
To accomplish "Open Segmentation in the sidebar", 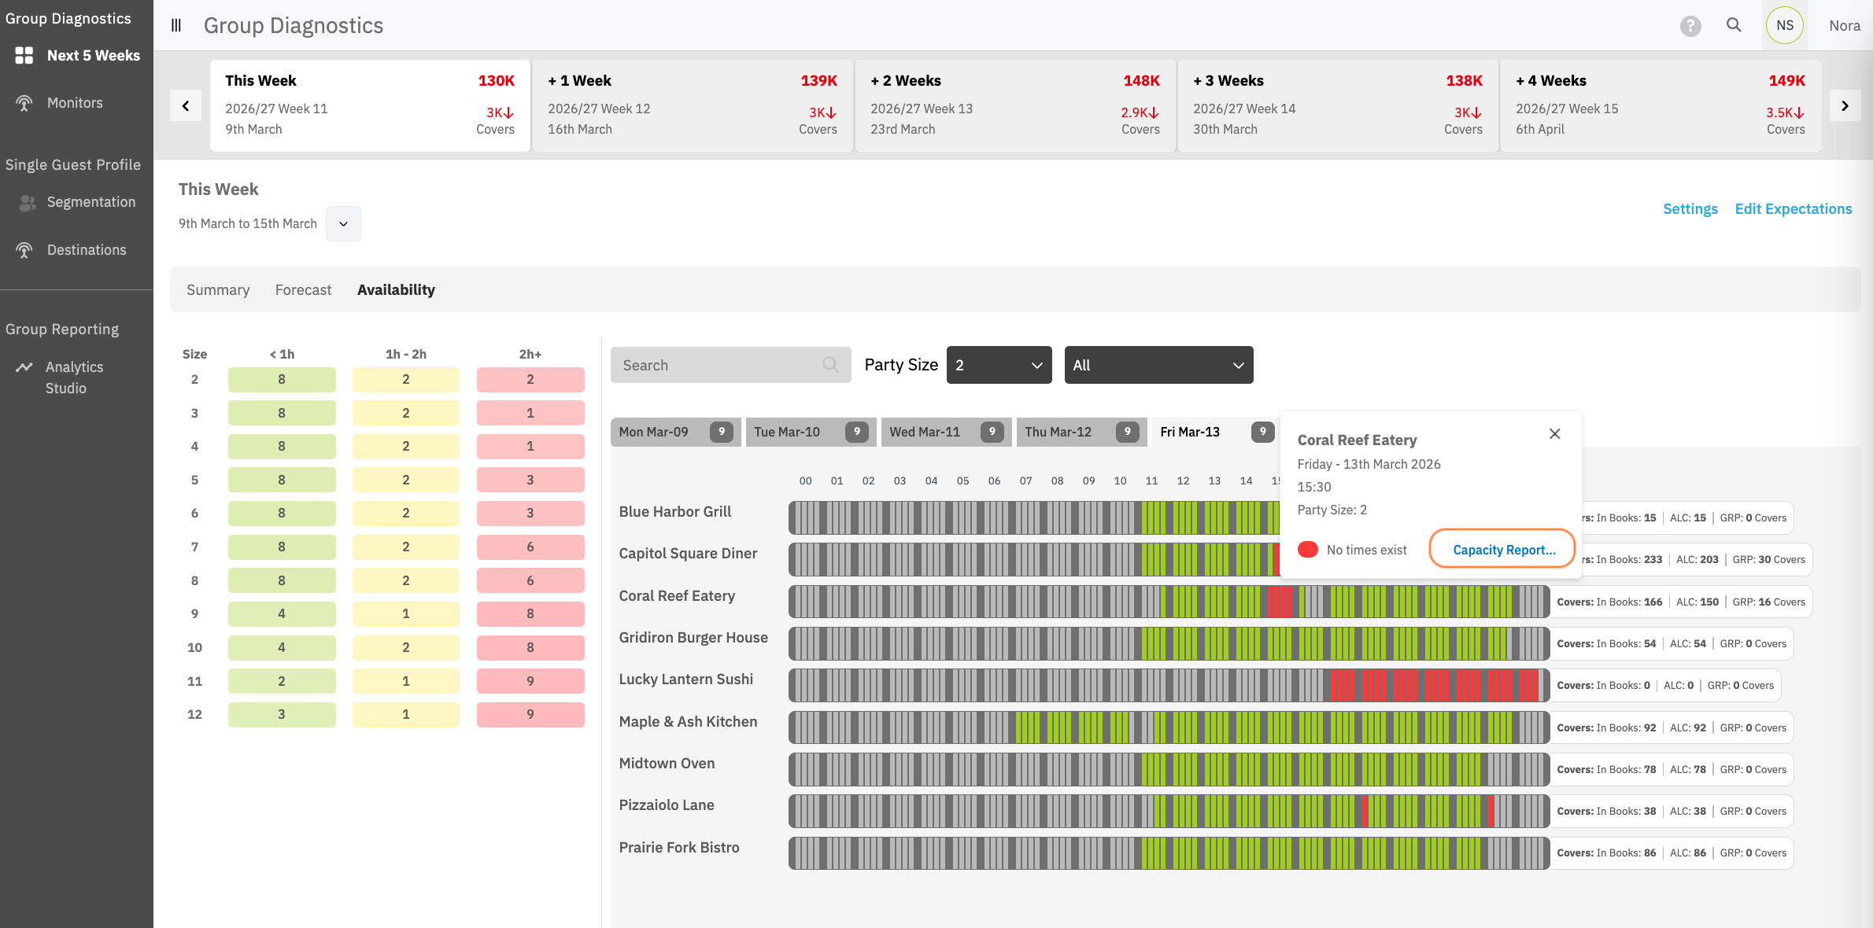I will coord(91,202).
